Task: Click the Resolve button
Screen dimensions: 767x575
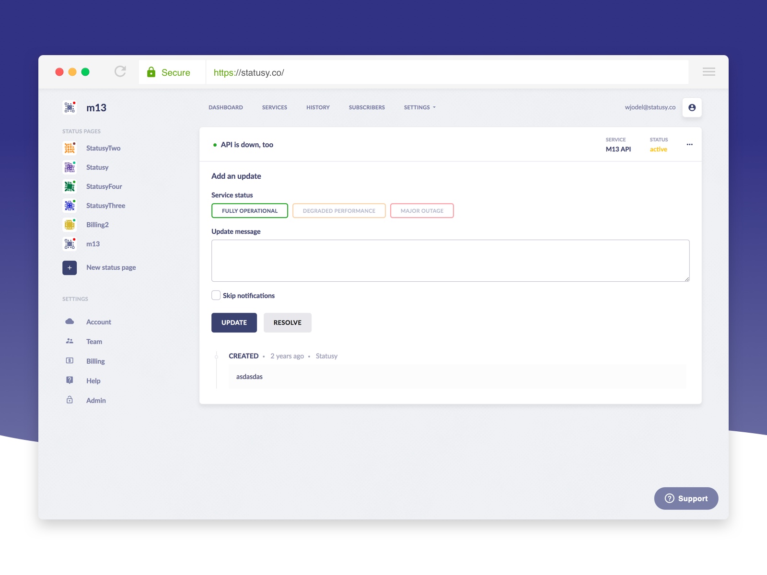Action: point(288,322)
